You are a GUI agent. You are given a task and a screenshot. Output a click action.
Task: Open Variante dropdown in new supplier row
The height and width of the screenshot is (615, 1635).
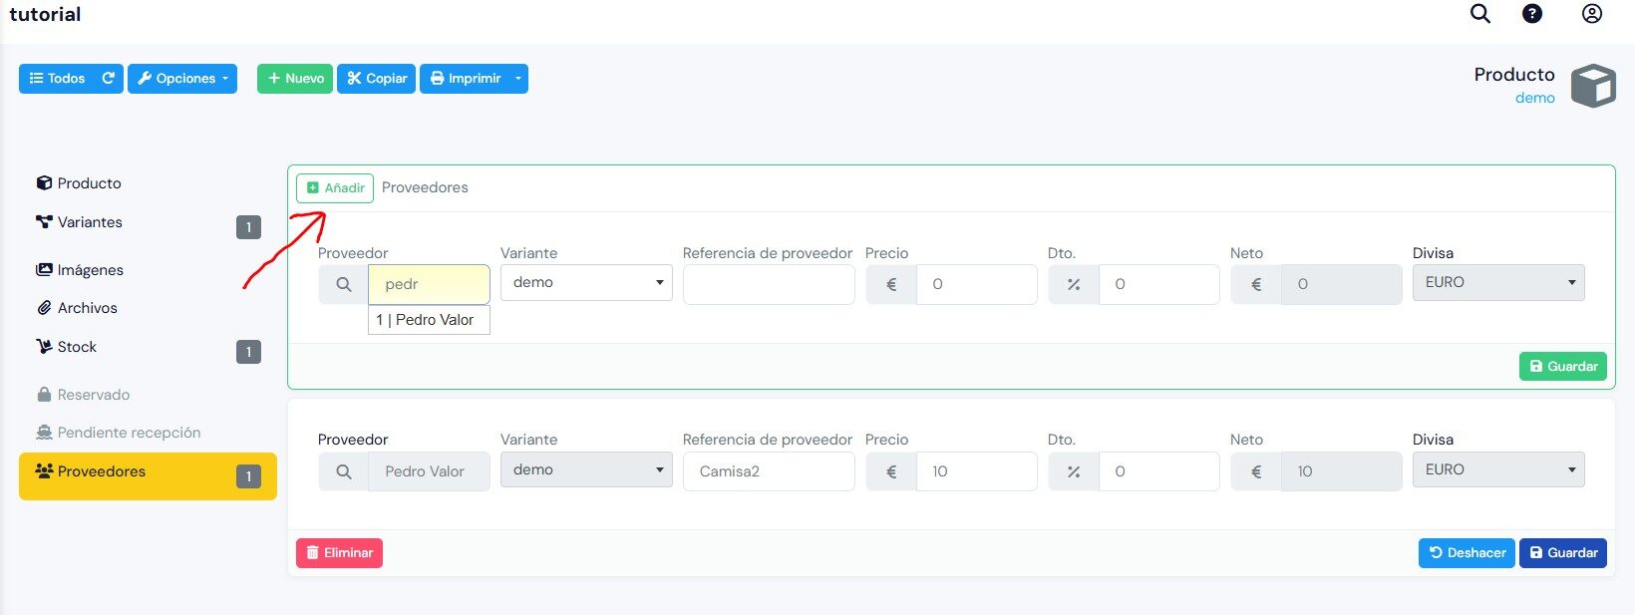[586, 283]
